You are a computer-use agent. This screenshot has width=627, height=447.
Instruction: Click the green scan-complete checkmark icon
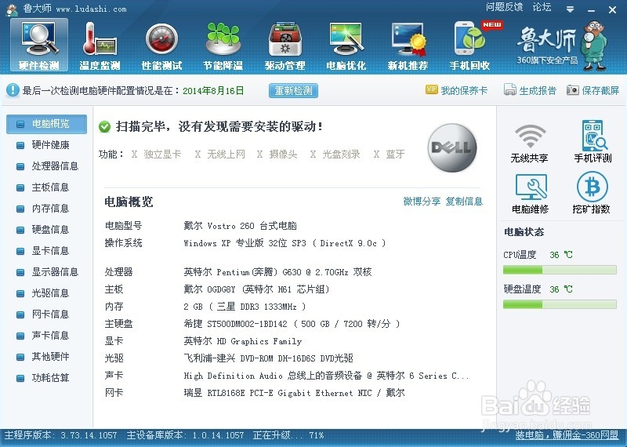pos(104,127)
